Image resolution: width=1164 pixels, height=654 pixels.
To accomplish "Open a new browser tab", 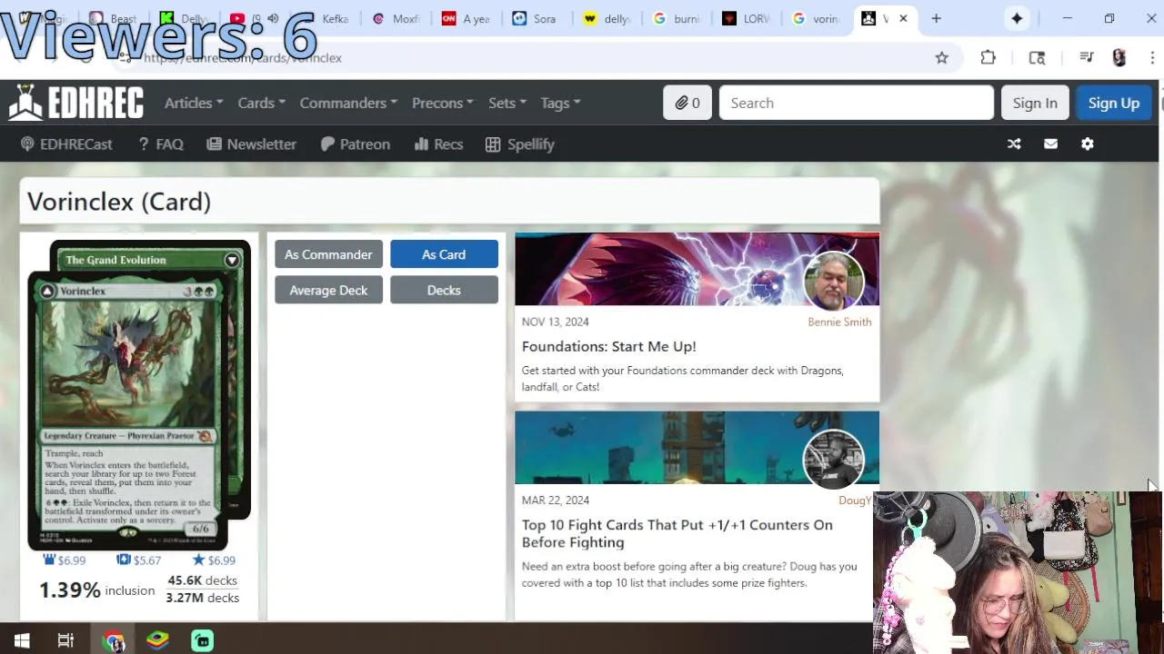I will [936, 18].
